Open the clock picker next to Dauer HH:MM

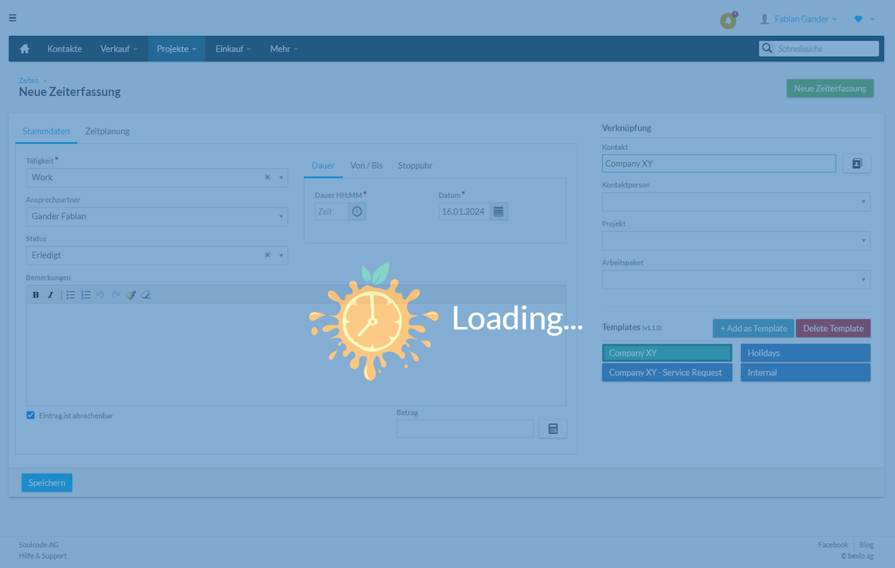click(x=357, y=211)
